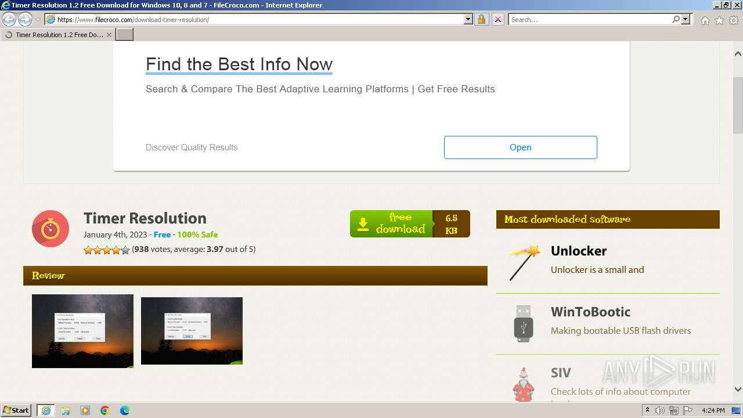The image size is (743, 418).
Task: Open Favorites star icon
Action: coord(719,20)
